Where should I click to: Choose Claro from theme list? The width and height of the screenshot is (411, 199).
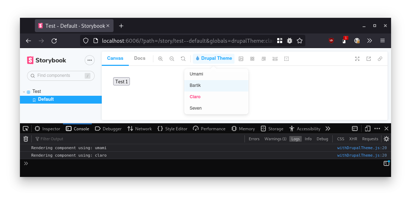click(216, 97)
